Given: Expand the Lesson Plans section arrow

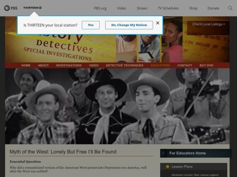Looking at the screenshot, I should pos(168,167).
